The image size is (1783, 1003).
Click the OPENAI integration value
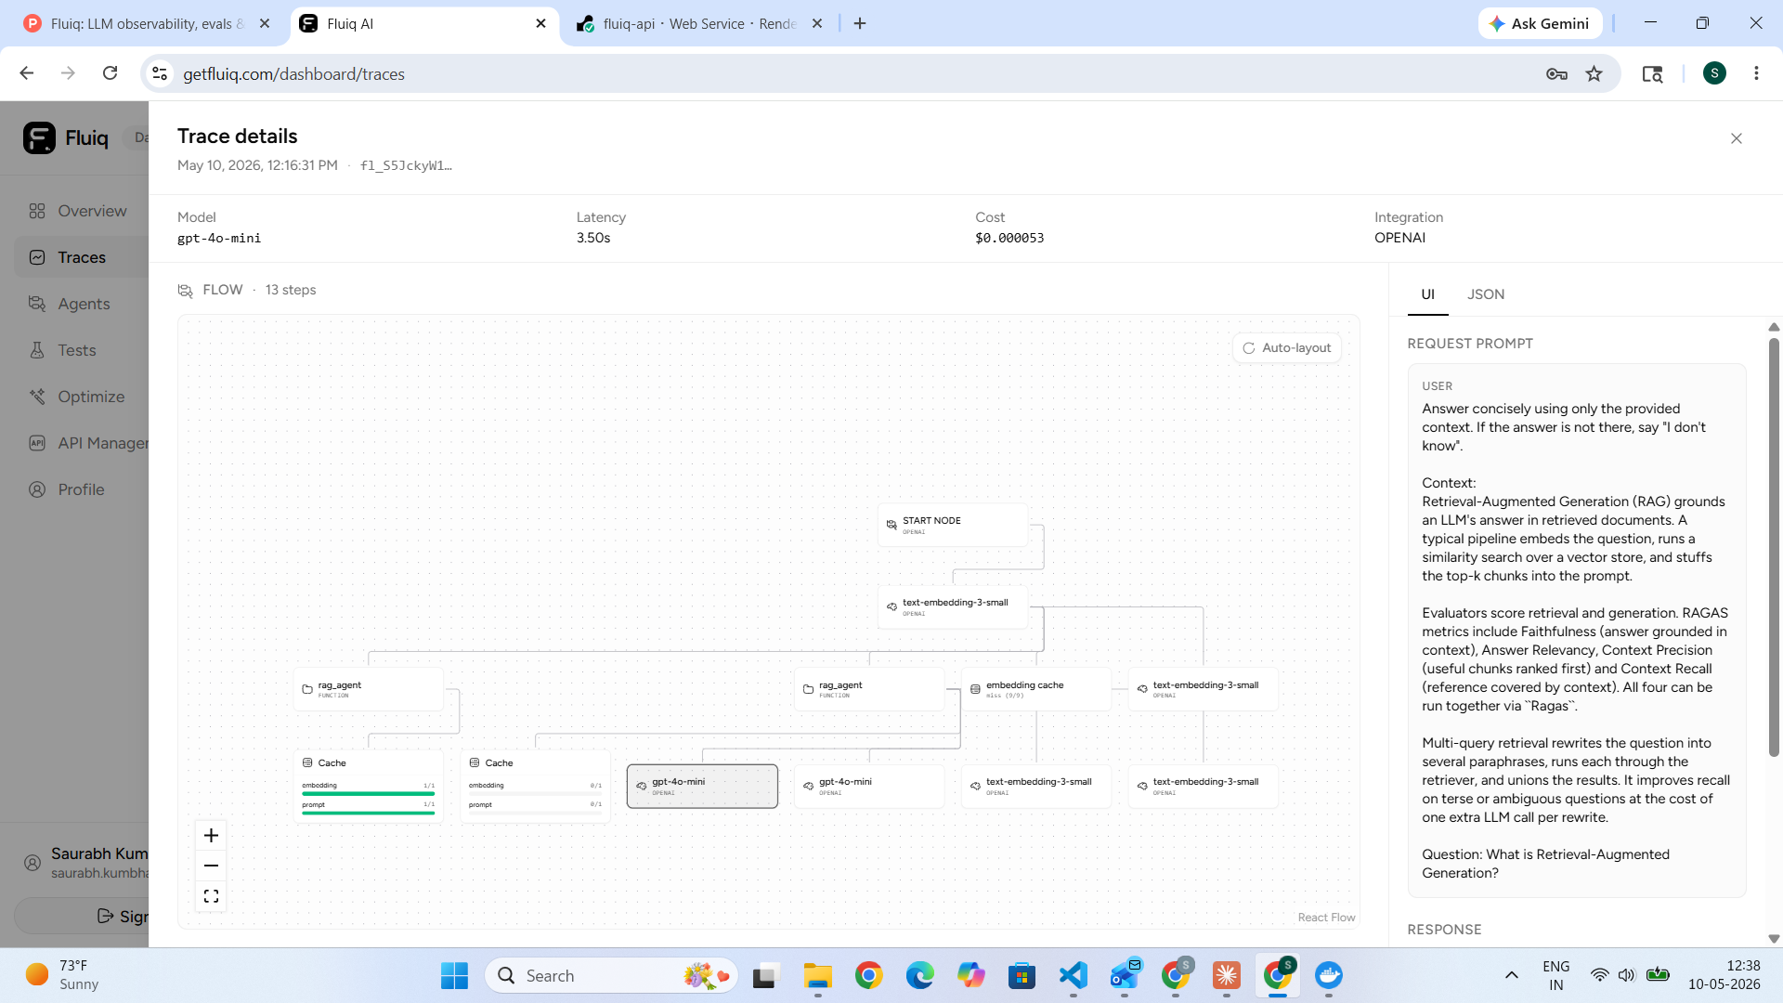1399,238
